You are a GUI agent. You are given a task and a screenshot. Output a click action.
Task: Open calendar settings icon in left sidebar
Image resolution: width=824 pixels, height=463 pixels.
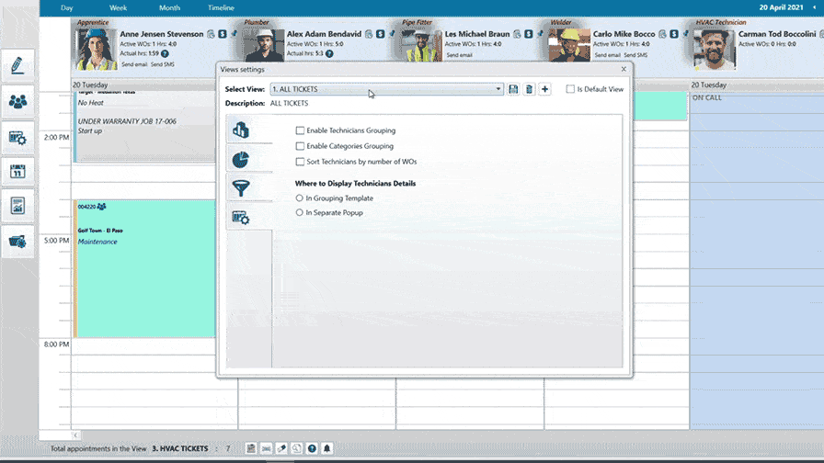pos(17,138)
